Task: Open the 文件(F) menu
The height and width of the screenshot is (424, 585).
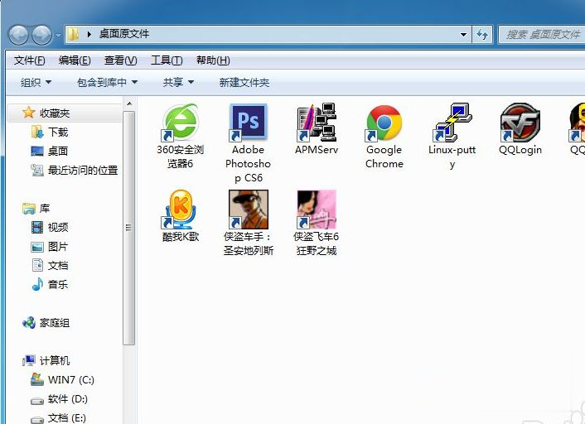Action: [x=30, y=60]
